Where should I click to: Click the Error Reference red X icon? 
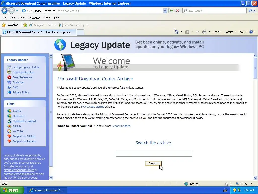(x=9, y=77)
